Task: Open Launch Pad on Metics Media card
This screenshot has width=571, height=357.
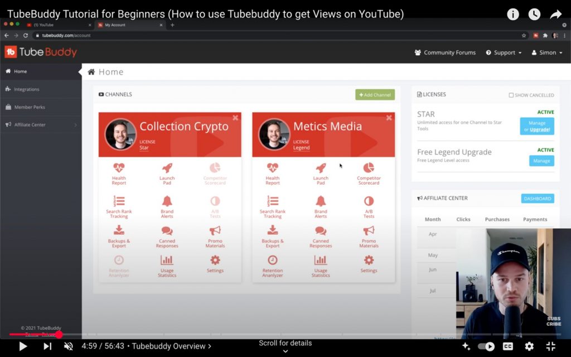Action: 321,173
